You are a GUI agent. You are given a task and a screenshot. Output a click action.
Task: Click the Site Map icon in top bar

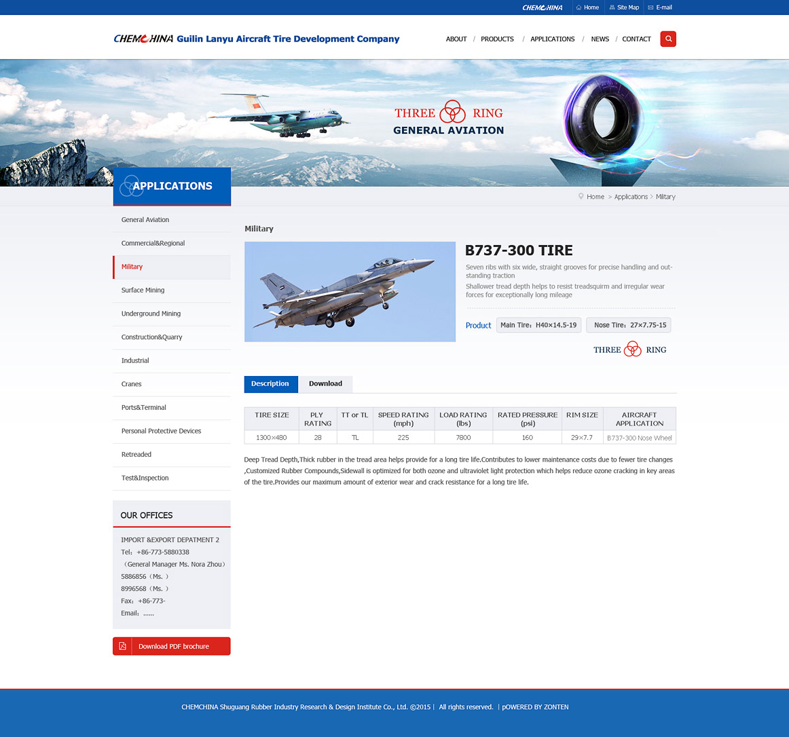(x=612, y=7)
